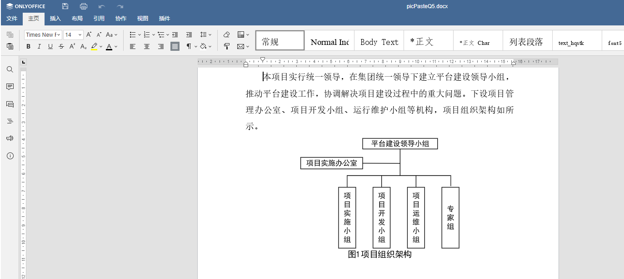Apply superscript formatting
Screen dimensions: 624x279
(x=72, y=46)
